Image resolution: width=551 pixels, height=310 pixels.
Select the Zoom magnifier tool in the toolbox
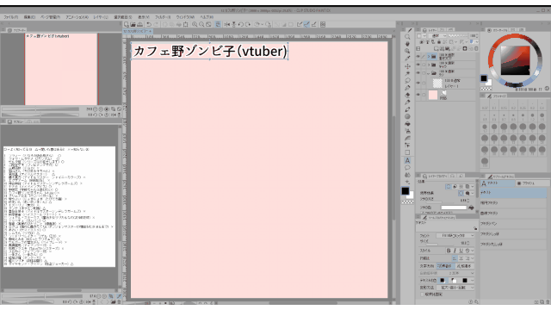407,37
